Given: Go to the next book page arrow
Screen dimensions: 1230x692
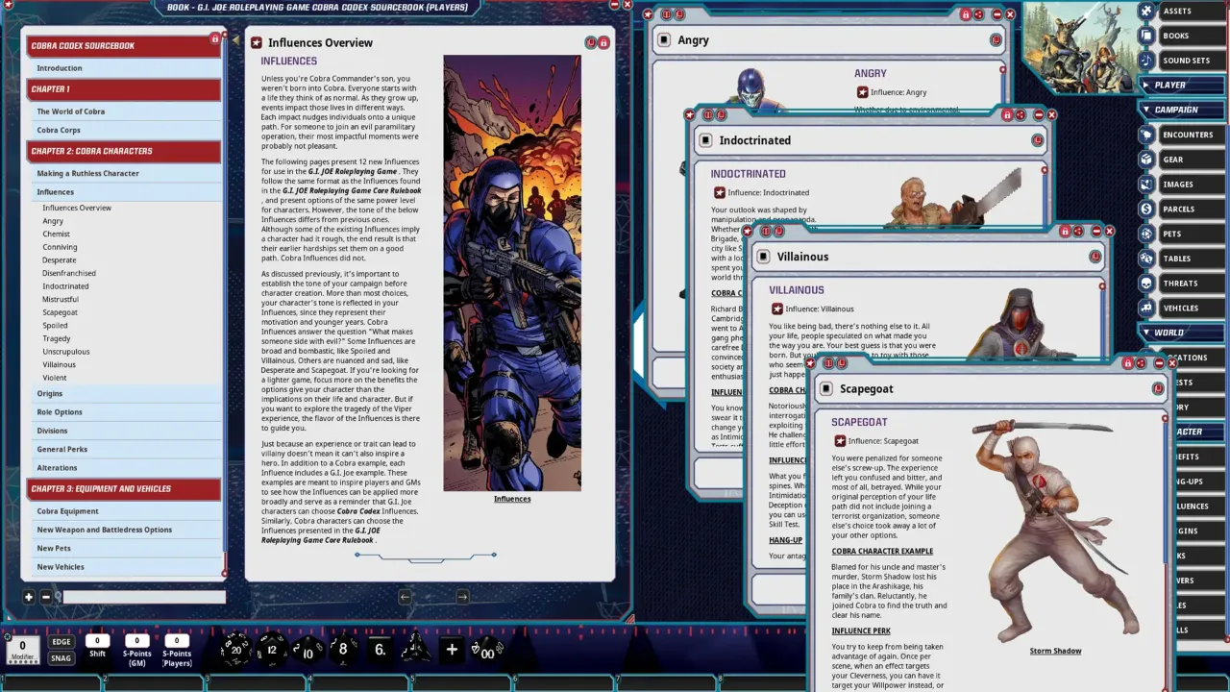Looking at the screenshot, I should click(462, 597).
